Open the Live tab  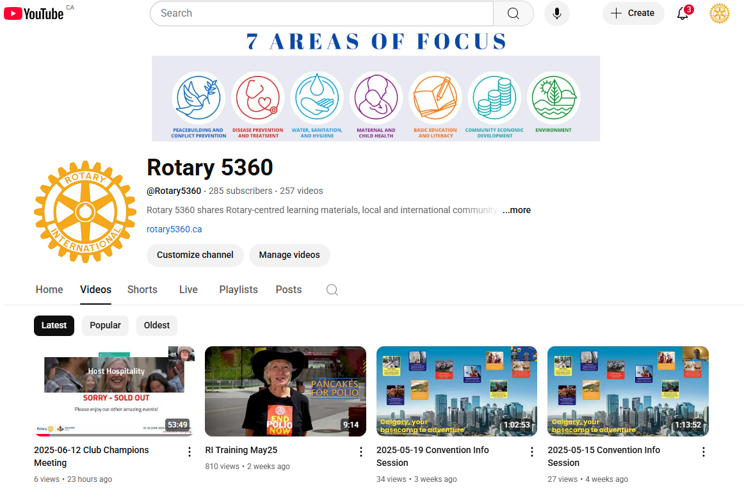point(188,290)
